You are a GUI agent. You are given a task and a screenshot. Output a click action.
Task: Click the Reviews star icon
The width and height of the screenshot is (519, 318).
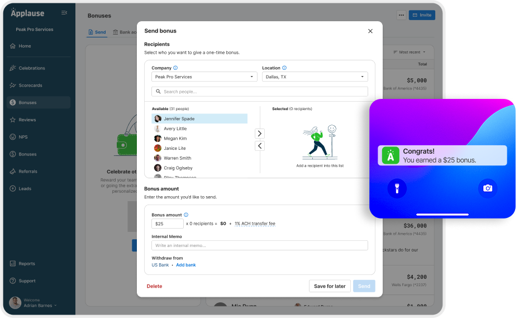(x=13, y=120)
